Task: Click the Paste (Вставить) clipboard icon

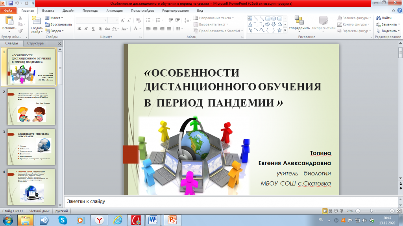Action: click(x=9, y=21)
